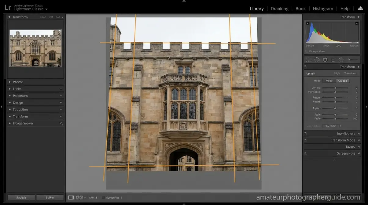Expand the Design panel
Screen dimensions: 368x205
pos(18,103)
